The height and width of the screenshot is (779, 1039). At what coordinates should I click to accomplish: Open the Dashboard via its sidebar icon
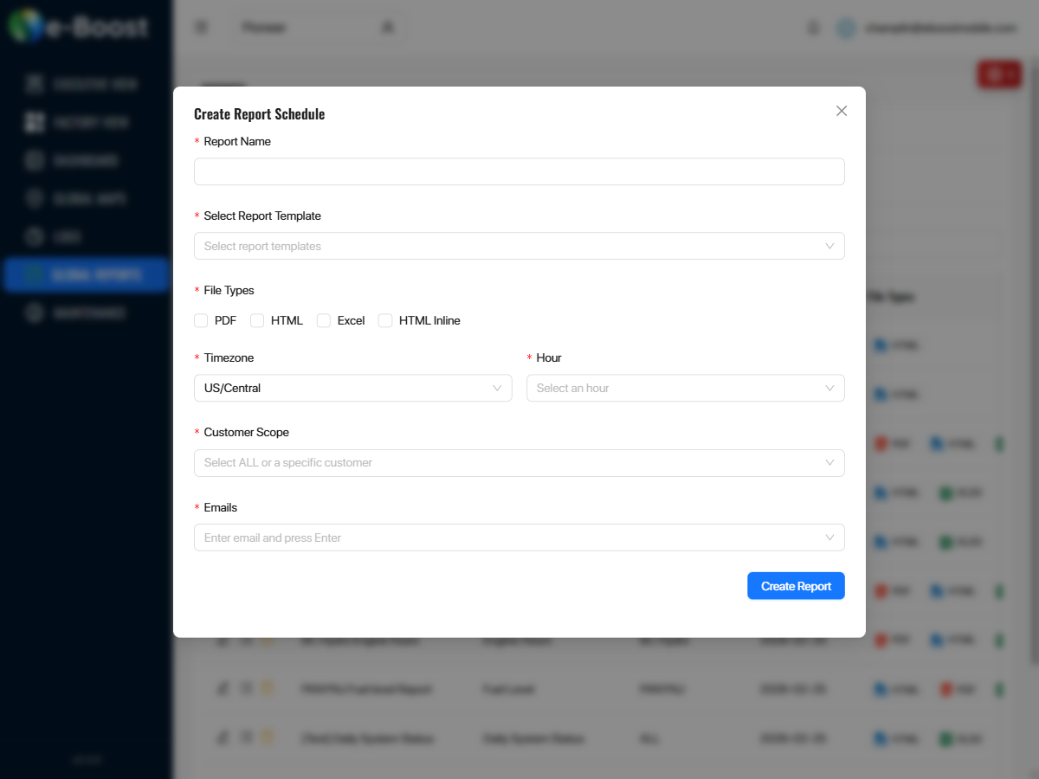tap(35, 160)
